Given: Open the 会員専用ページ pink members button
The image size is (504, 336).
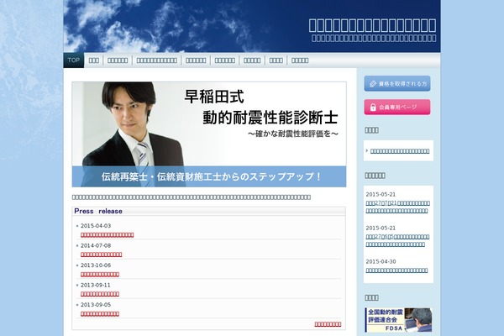Looking at the screenshot, I should click(397, 107).
